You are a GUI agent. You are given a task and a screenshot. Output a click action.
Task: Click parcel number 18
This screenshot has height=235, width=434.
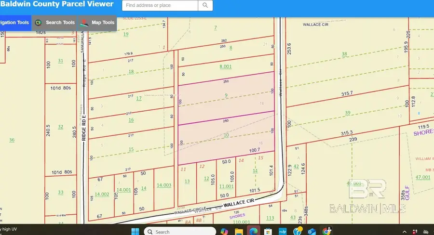[131, 72]
